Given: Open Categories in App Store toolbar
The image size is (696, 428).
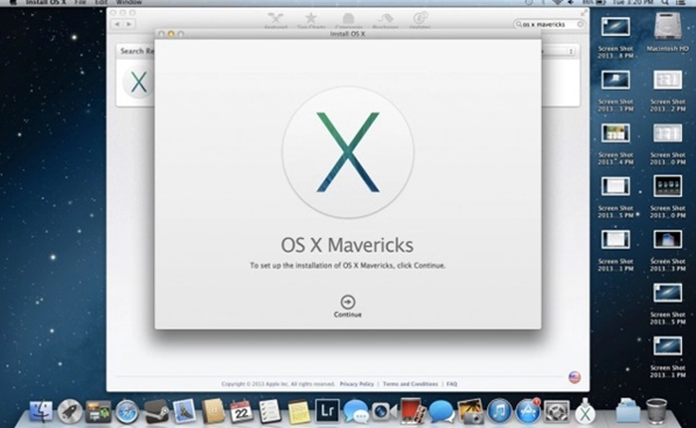Looking at the screenshot, I should pyautogui.click(x=348, y=20).
